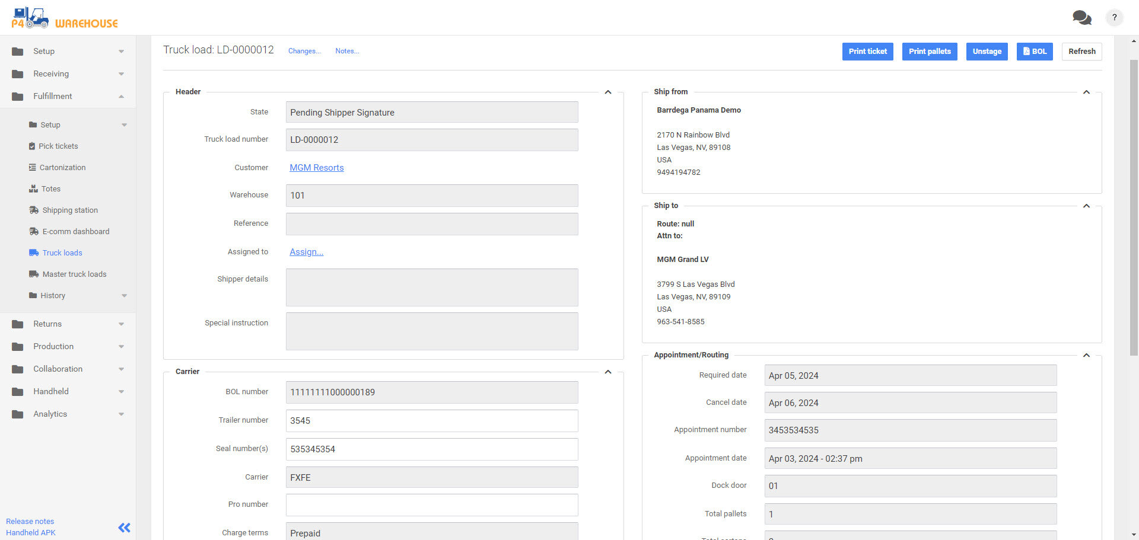
Task: Click the Unstage button
Action: pos(987,52)
